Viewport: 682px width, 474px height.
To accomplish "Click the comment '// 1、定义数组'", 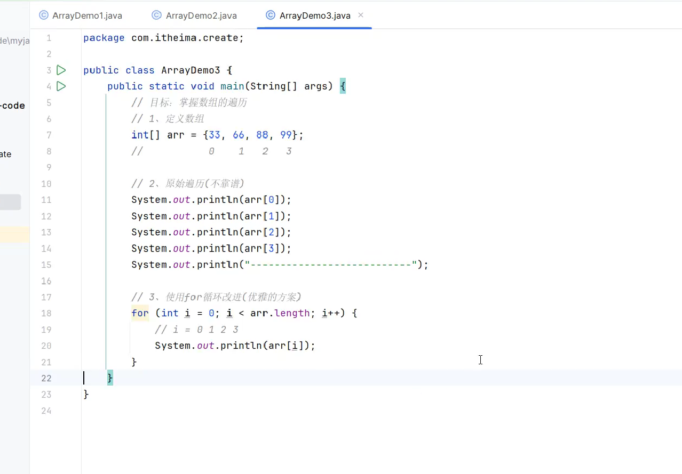I will 168,119.
